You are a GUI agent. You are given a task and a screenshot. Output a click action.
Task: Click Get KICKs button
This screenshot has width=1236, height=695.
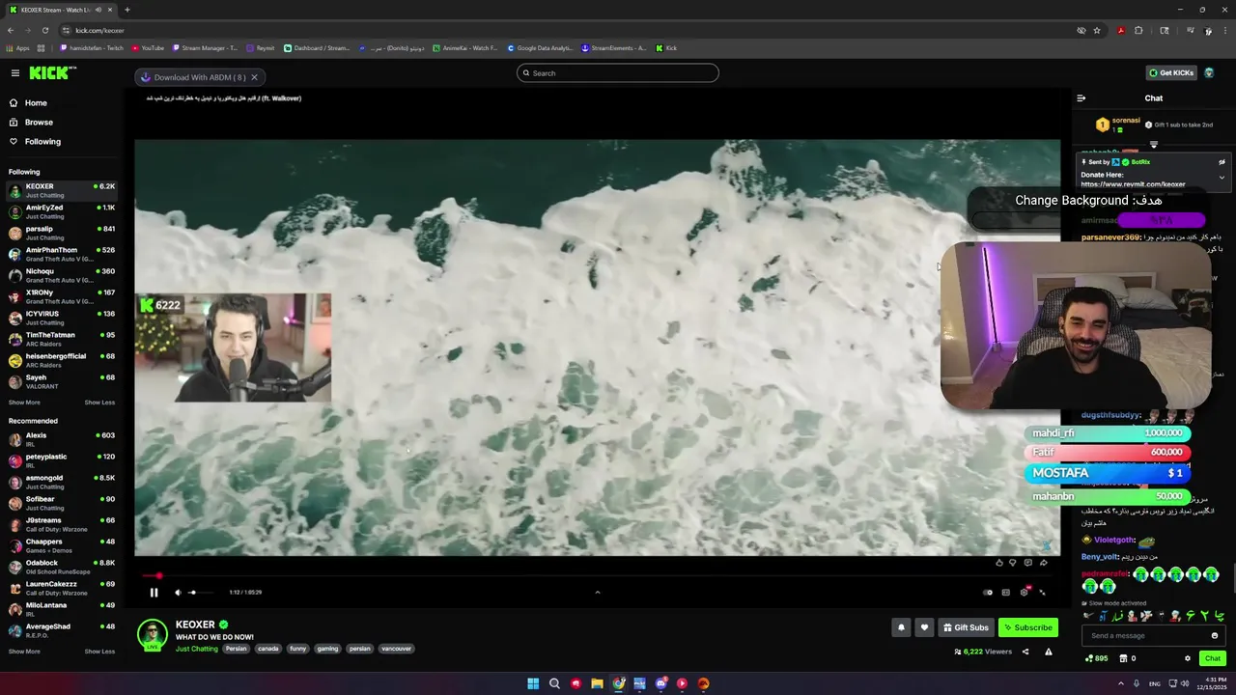[1171, 73]
